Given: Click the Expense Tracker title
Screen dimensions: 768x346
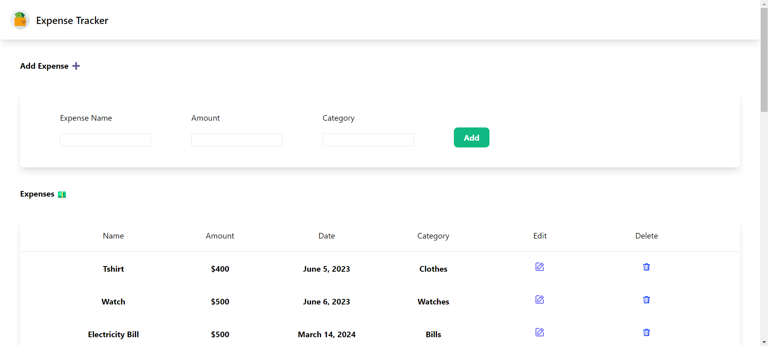Looking at the screenshot, I should pyautogui.click(x=72, y=20).
